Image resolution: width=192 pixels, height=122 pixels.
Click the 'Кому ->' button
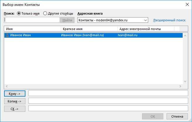15,94
